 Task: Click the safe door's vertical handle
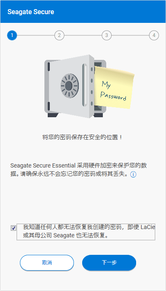(85, 85)
